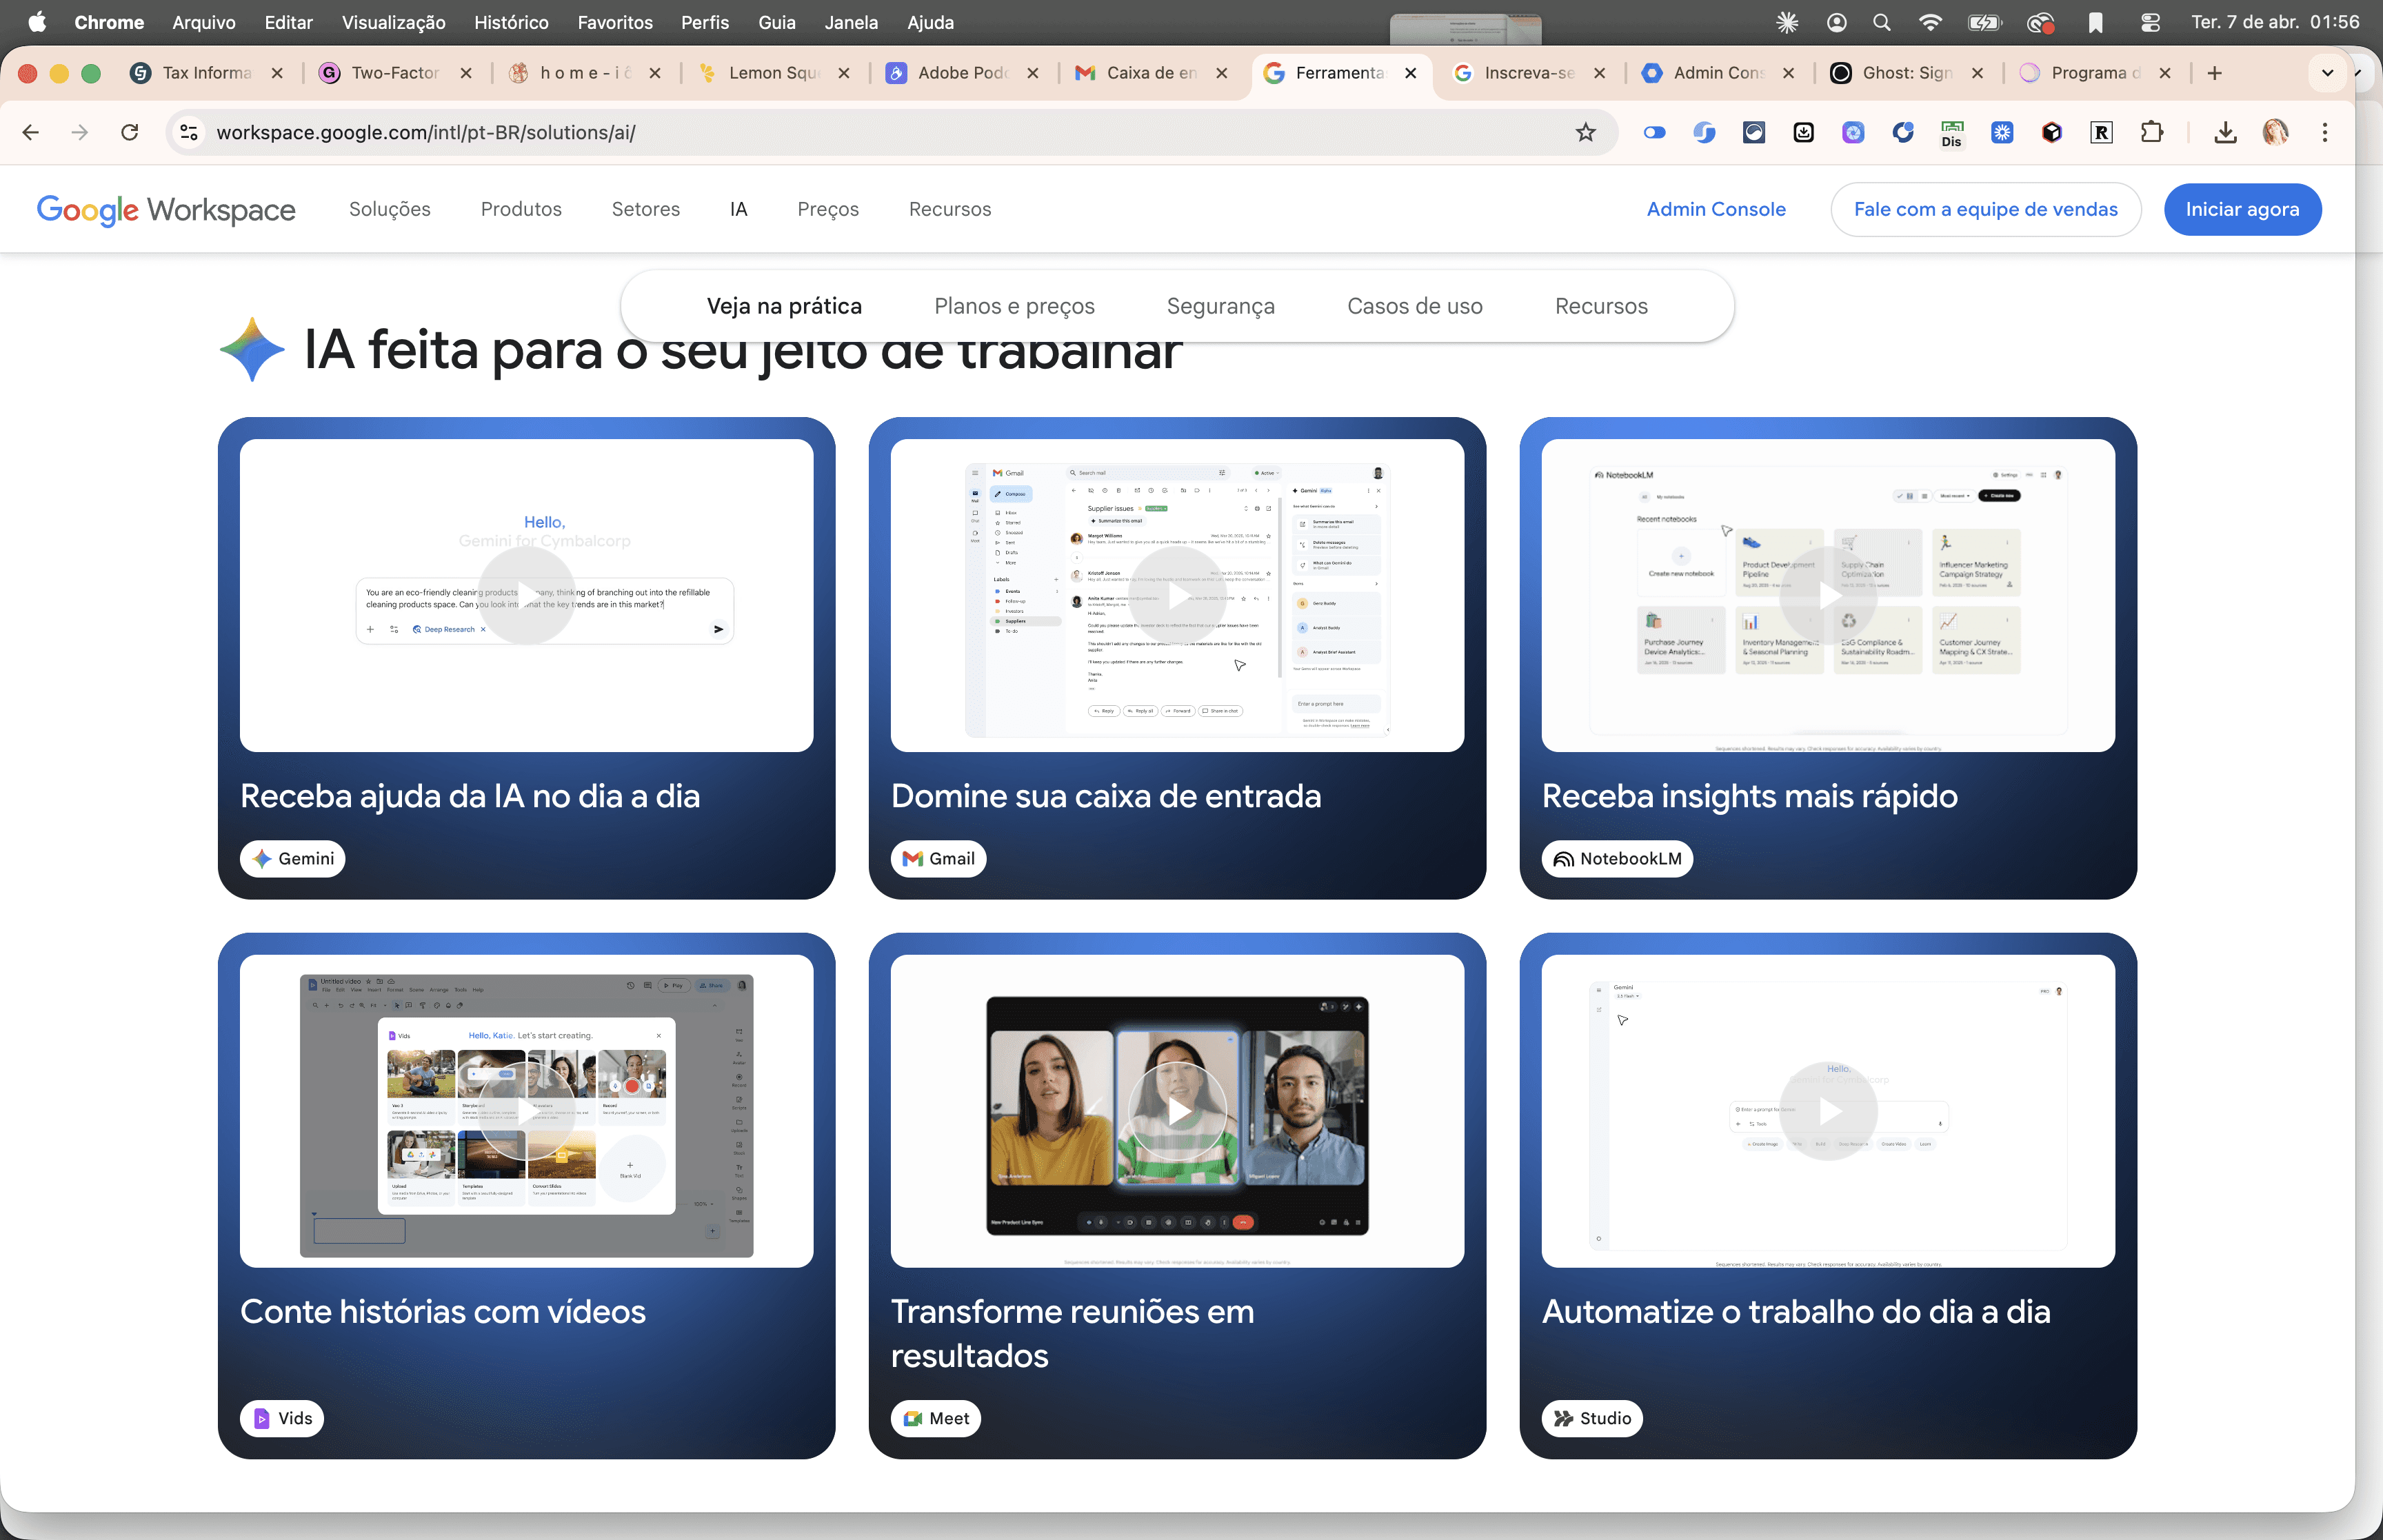This screenshot has width=2383, height=1540.
Task: Click the URL address bar field
Action: click(x=880, y=132)
